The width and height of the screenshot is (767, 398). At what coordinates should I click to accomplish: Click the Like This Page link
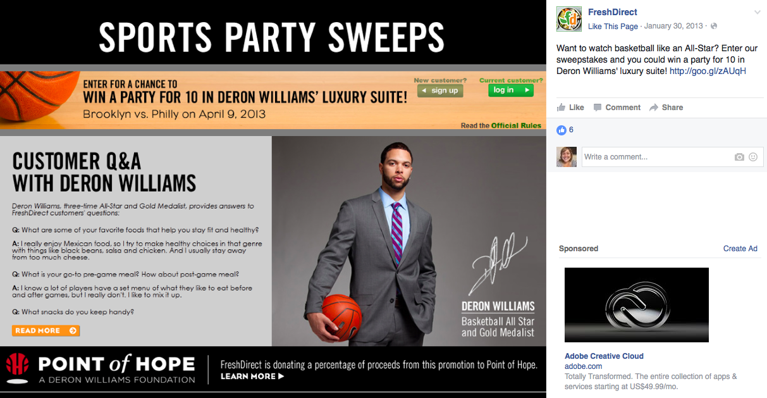pyautogui.click(x=613, y=26)
